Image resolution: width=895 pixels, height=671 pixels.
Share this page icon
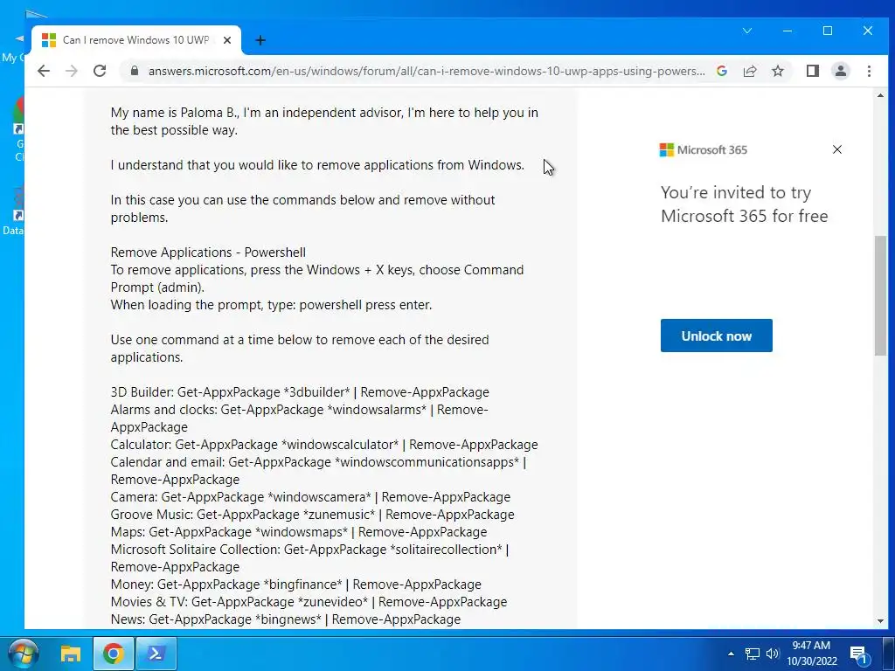coord(749,71)
